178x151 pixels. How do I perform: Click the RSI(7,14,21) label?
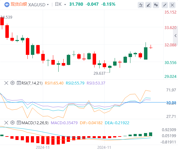click(32, 83)
